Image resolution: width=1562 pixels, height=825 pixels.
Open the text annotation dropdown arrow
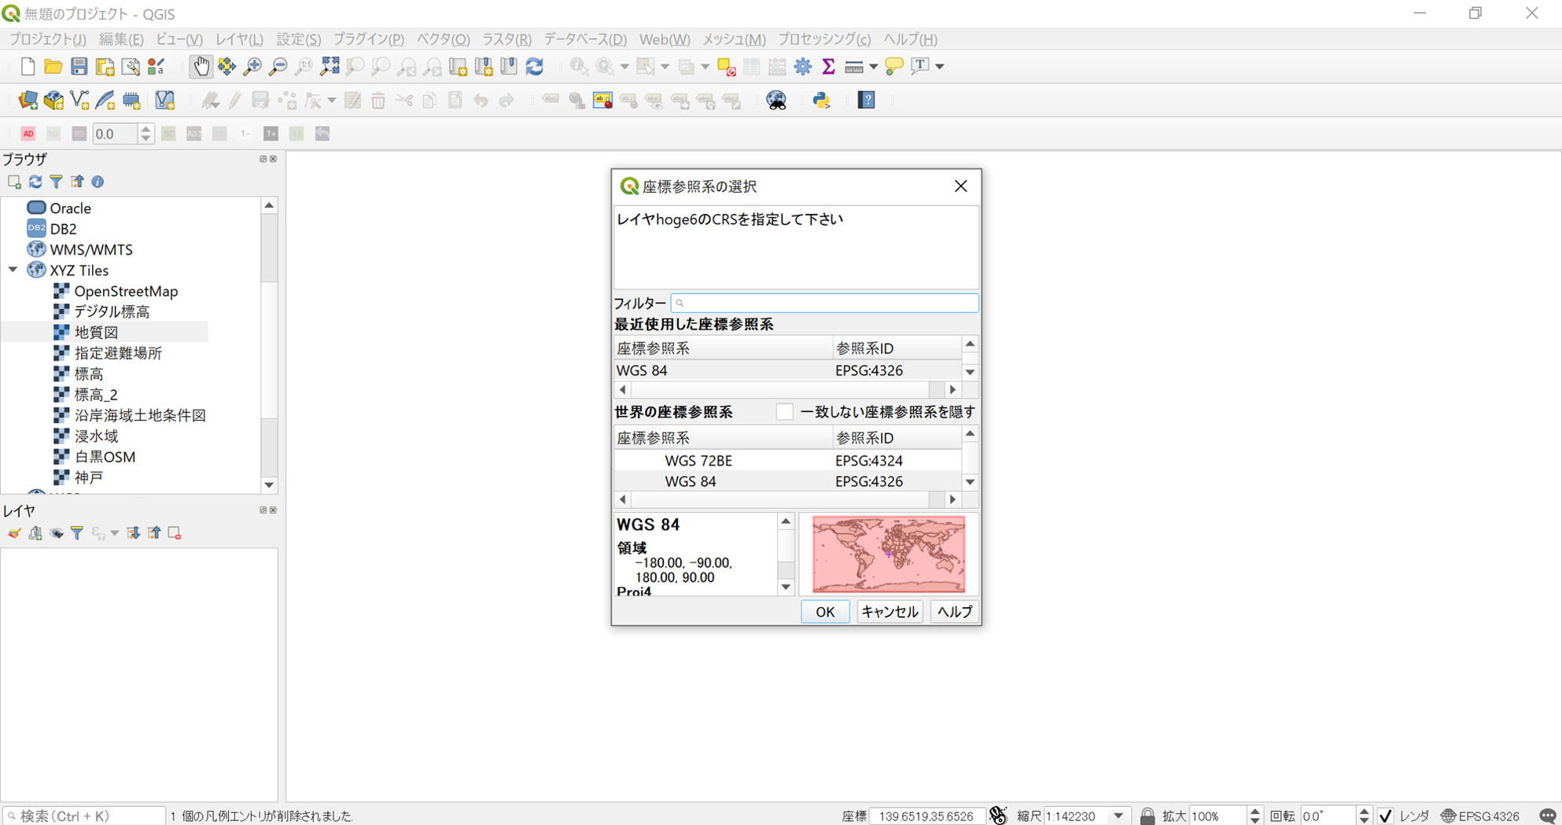(939, 67)
